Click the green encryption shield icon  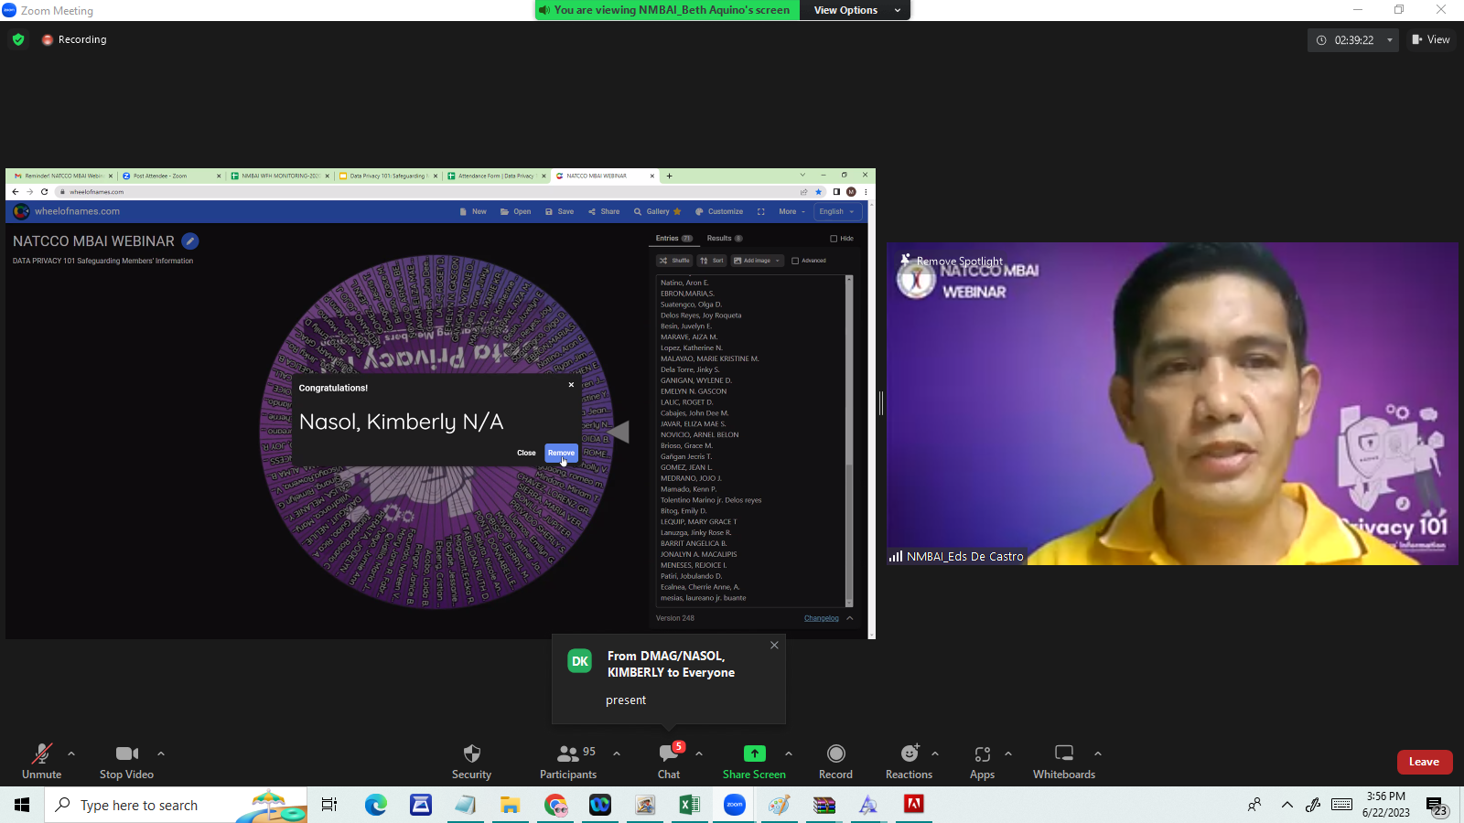18,39
